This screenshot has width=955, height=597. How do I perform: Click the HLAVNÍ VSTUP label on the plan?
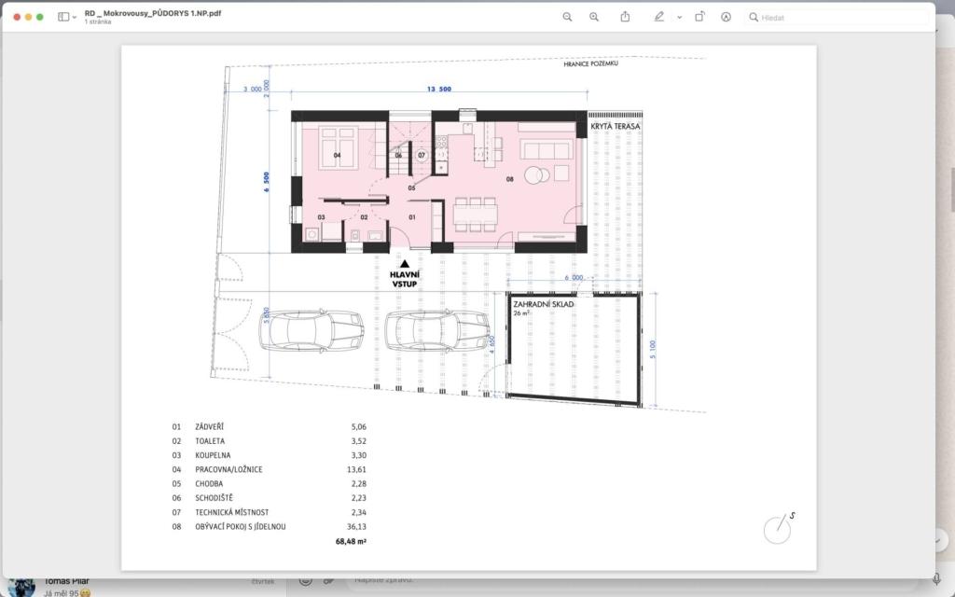(x=405, y=278)
